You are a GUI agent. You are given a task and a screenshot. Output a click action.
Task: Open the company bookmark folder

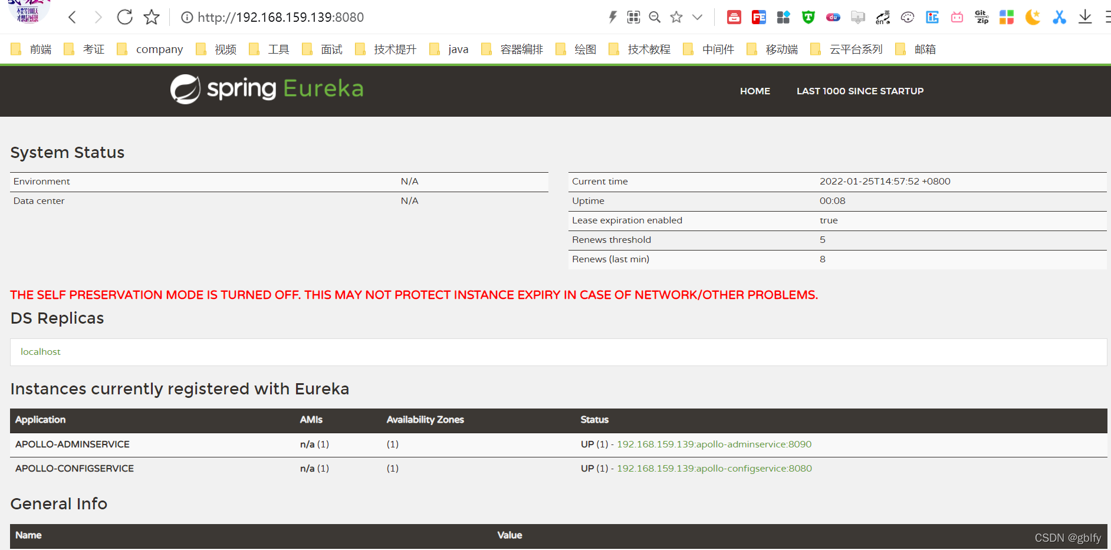tap(150, 50)
